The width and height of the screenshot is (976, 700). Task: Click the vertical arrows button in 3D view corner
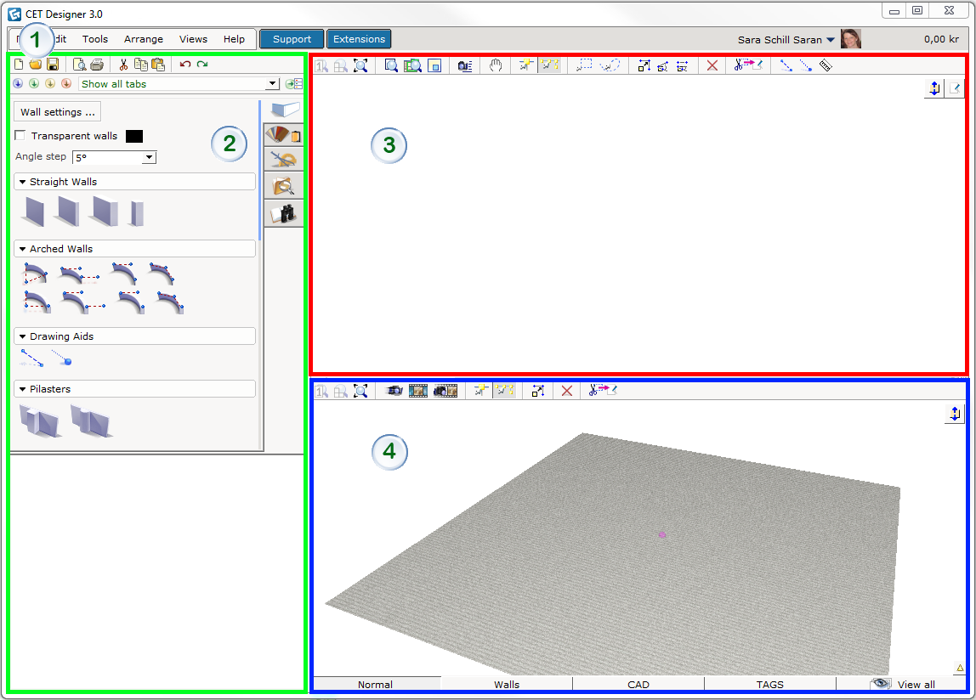[954, 413]
